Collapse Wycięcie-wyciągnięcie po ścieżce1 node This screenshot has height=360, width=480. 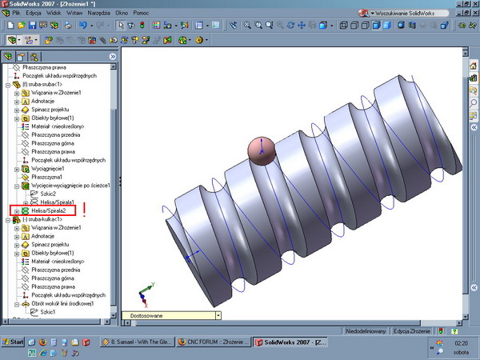pyautogui.click(x=17, y=186)
